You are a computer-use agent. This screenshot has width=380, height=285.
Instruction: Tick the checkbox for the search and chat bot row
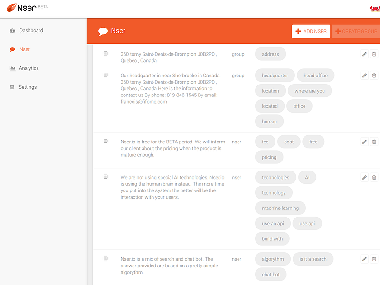pos(105,258)
